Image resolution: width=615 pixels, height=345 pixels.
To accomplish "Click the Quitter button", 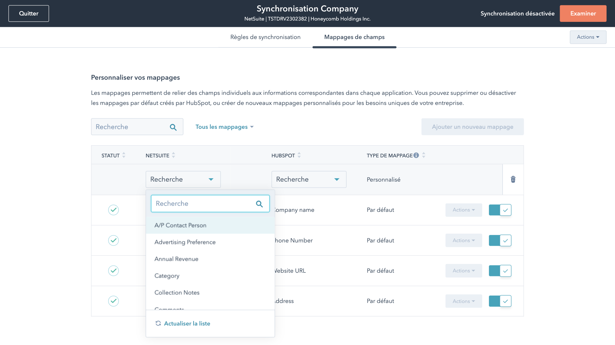I will (29, 13).
